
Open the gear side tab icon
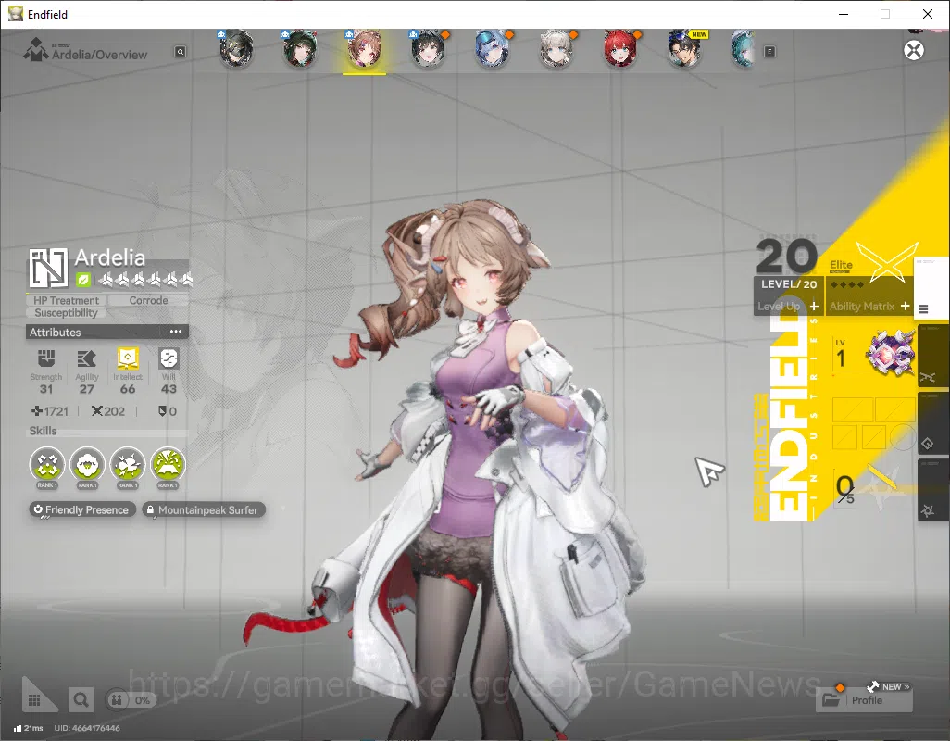pyautogui.click(x=928, y=444)
